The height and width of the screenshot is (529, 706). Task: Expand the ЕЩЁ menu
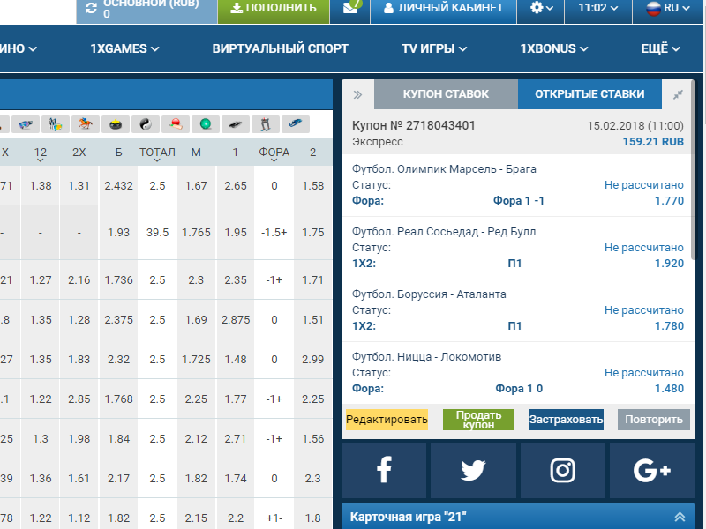(x=660, y=48)
